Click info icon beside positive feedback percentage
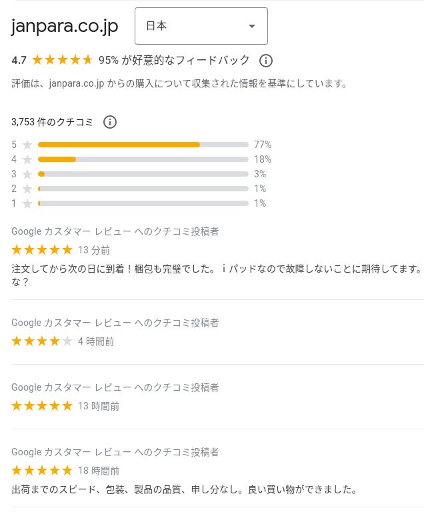 click(265, 61)
